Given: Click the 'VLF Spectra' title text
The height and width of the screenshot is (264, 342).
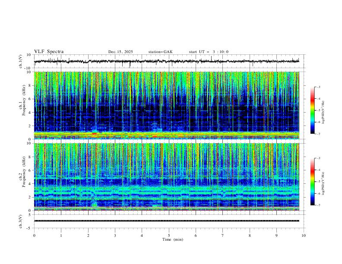Looking at the screenshot, I should pyautogui.click(x=49, y=52).
